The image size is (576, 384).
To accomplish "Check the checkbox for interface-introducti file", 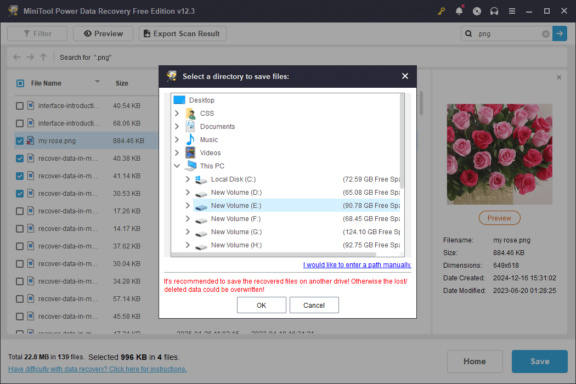I will pos(20,105).
